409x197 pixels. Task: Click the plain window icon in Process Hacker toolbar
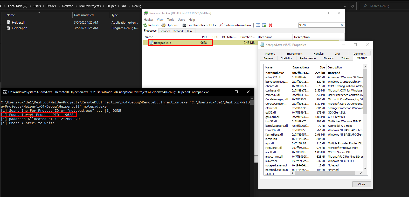tap(258, 25)
